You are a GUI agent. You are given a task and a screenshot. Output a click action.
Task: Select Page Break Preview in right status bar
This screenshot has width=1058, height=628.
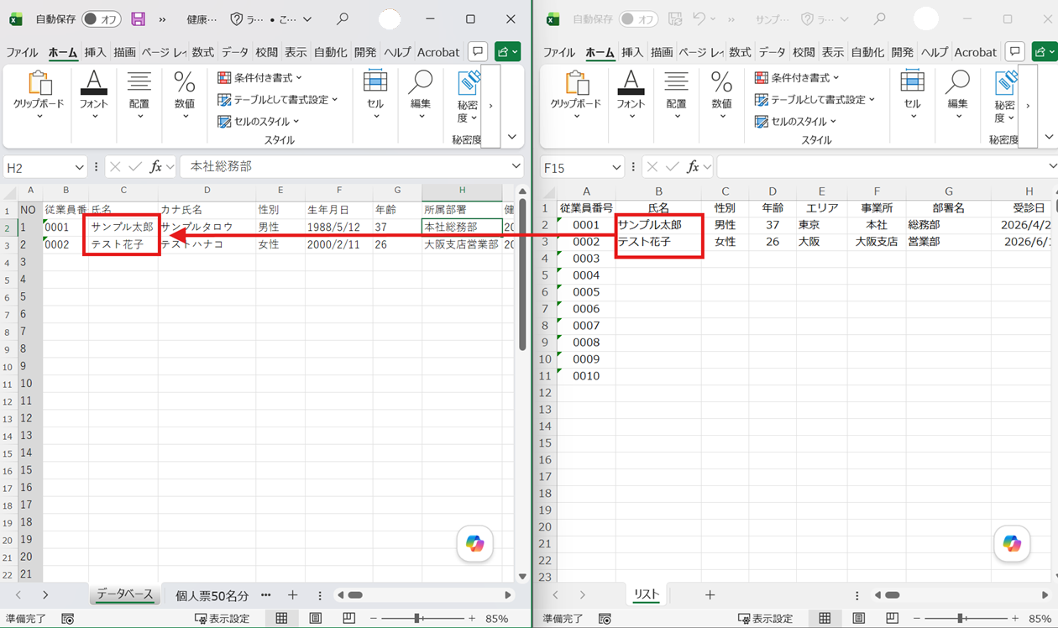point(893,619)
